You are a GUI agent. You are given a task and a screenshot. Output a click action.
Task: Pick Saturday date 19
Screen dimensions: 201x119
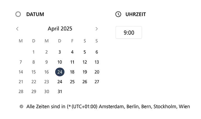(x=85, y=72)
